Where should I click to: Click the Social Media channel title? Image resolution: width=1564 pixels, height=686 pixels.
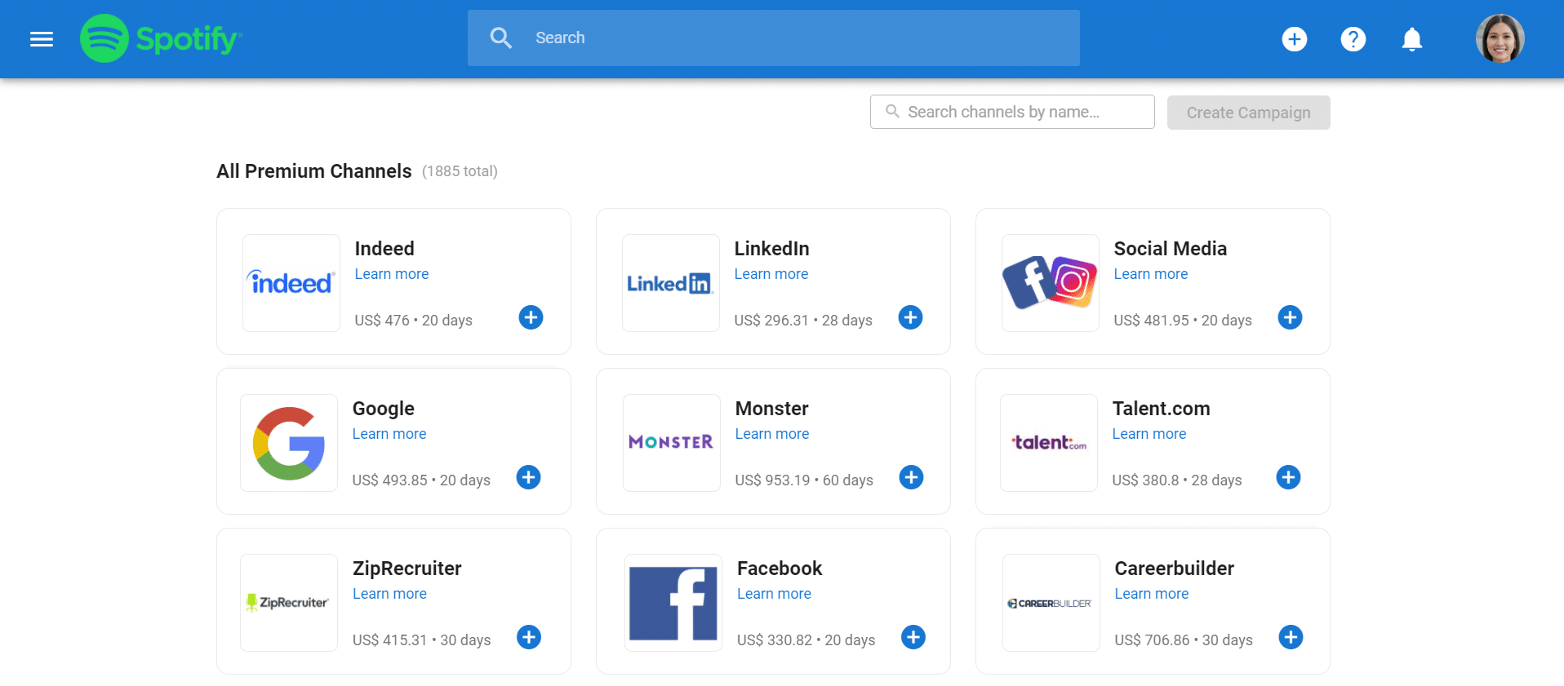[x=1171, y=249]
